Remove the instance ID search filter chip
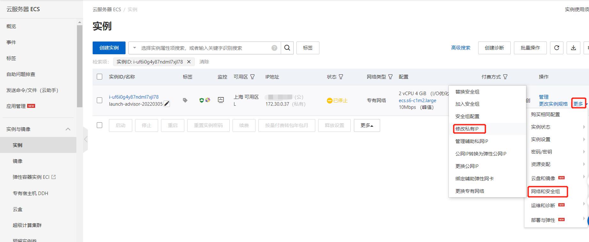The image size is (589, 242). pyautogui.click(x=189, y=62)
